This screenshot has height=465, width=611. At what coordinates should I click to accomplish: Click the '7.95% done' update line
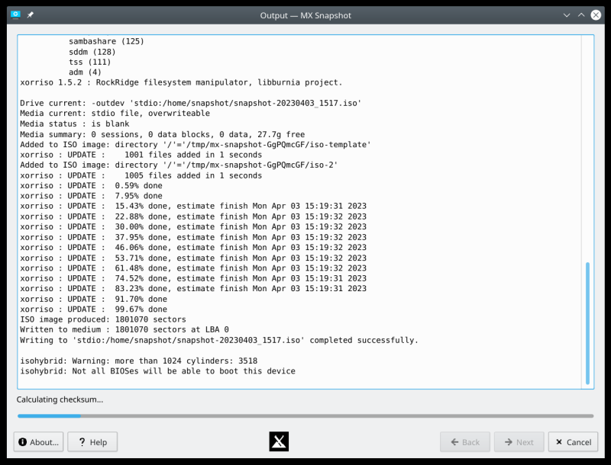pyautogui.click(x=91, y=196)
